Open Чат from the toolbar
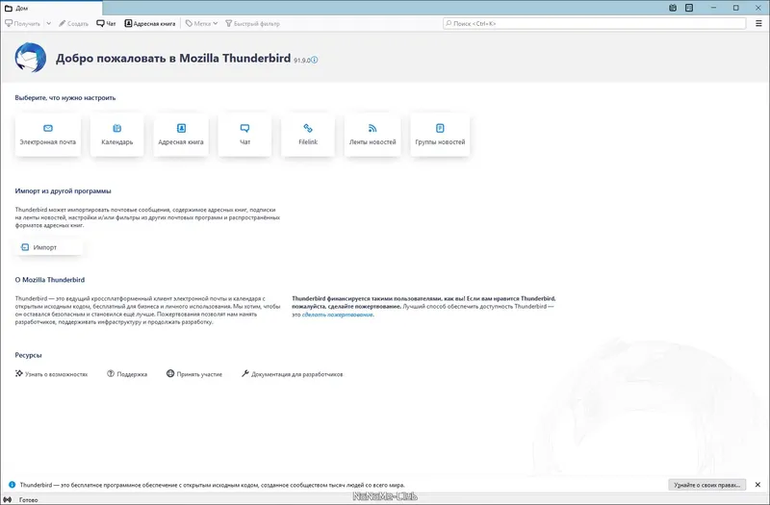Screen dimensions: 770x505 tap(106, 23)
